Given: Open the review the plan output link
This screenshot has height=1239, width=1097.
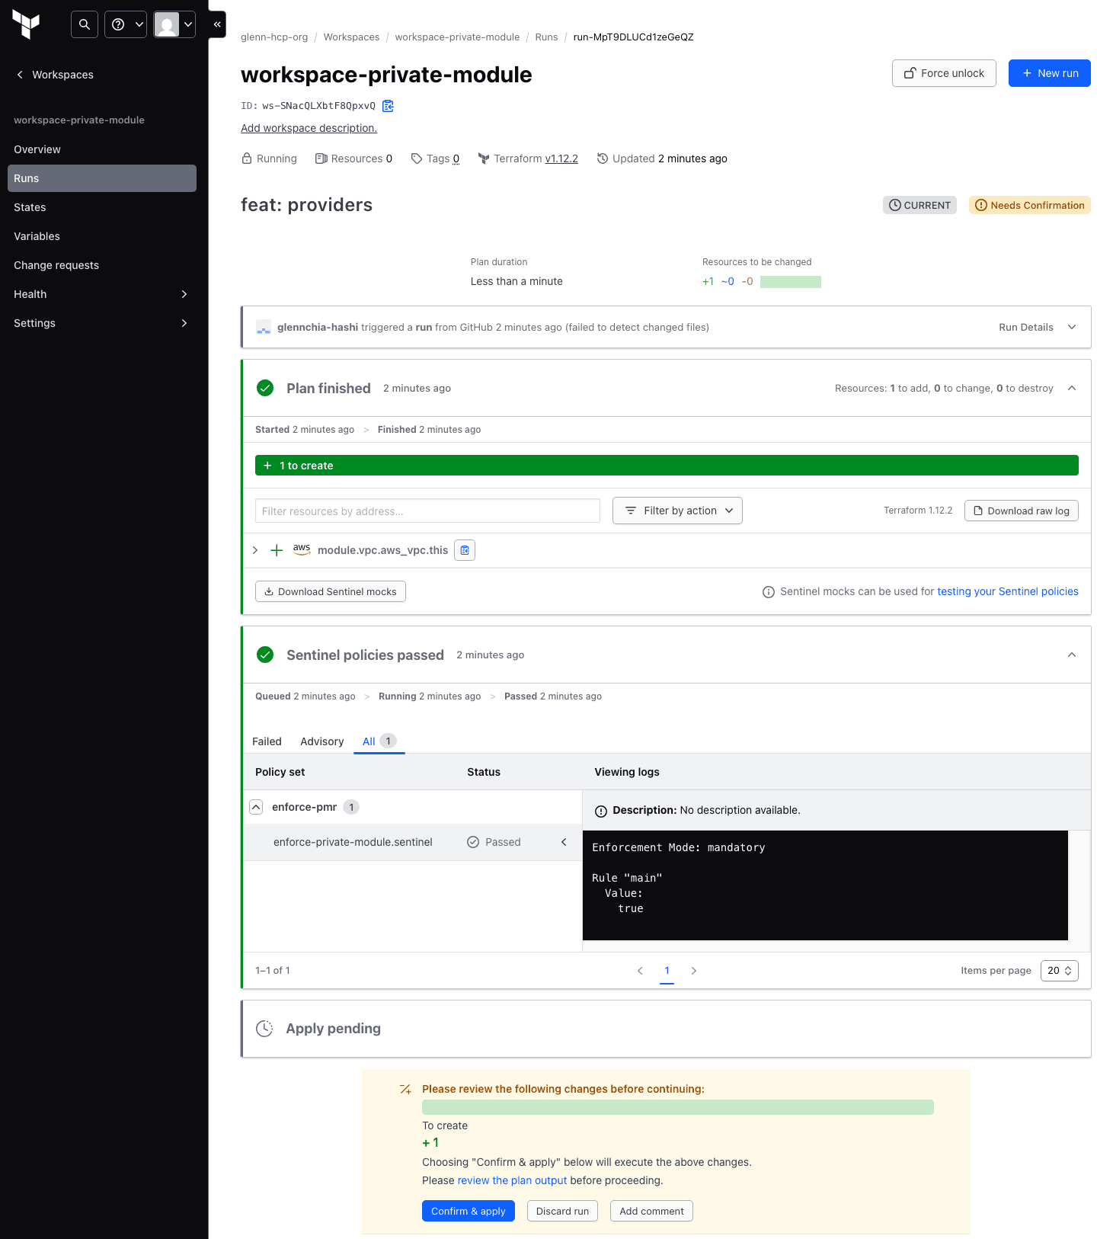Looking at the screenshot, I should pos(512,1180).
